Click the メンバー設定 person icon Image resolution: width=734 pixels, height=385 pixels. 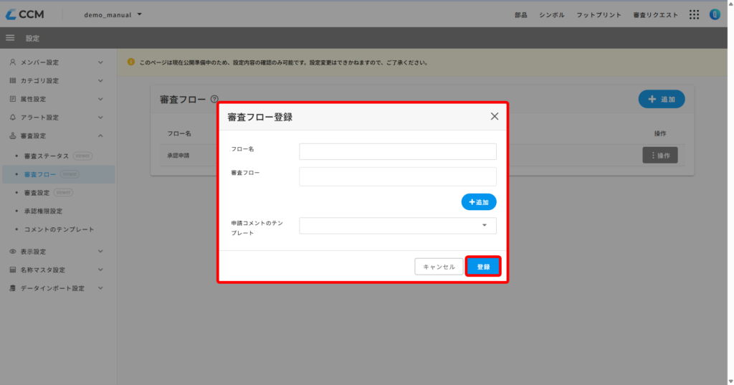[x=13, y=62]
